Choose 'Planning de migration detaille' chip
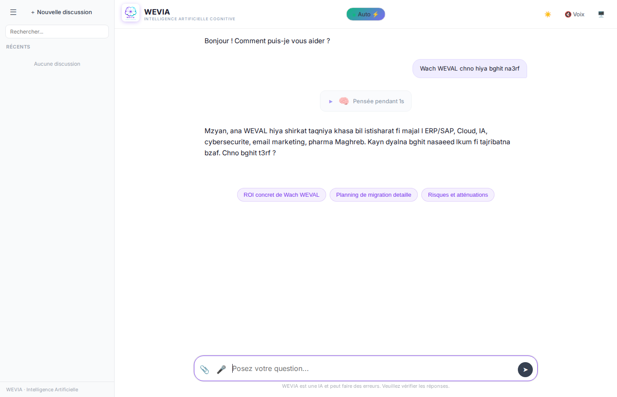 pyautogui.click(x=373, y=195)
